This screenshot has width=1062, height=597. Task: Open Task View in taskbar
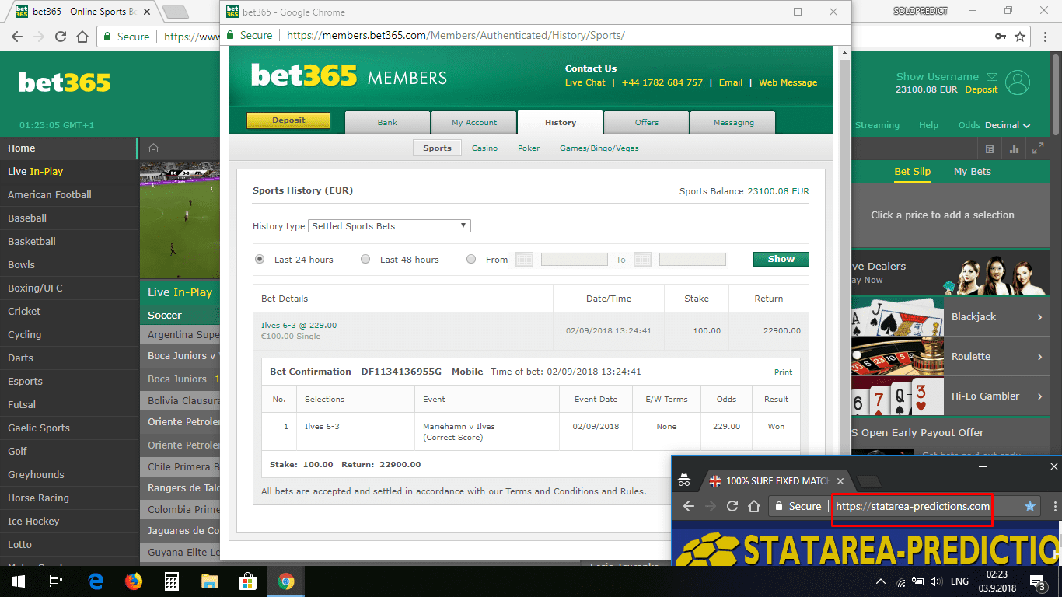[56, 581]
